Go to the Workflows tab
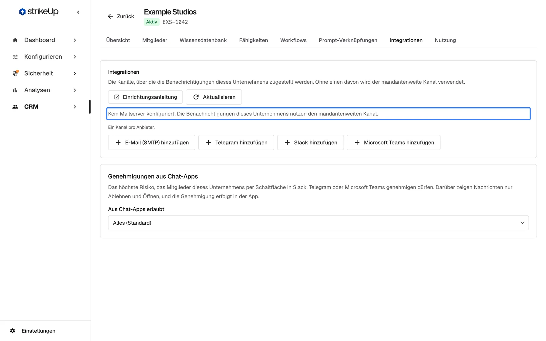Image resolution: width=546 pixels, height=341 pixels. (x=293, y=40)
